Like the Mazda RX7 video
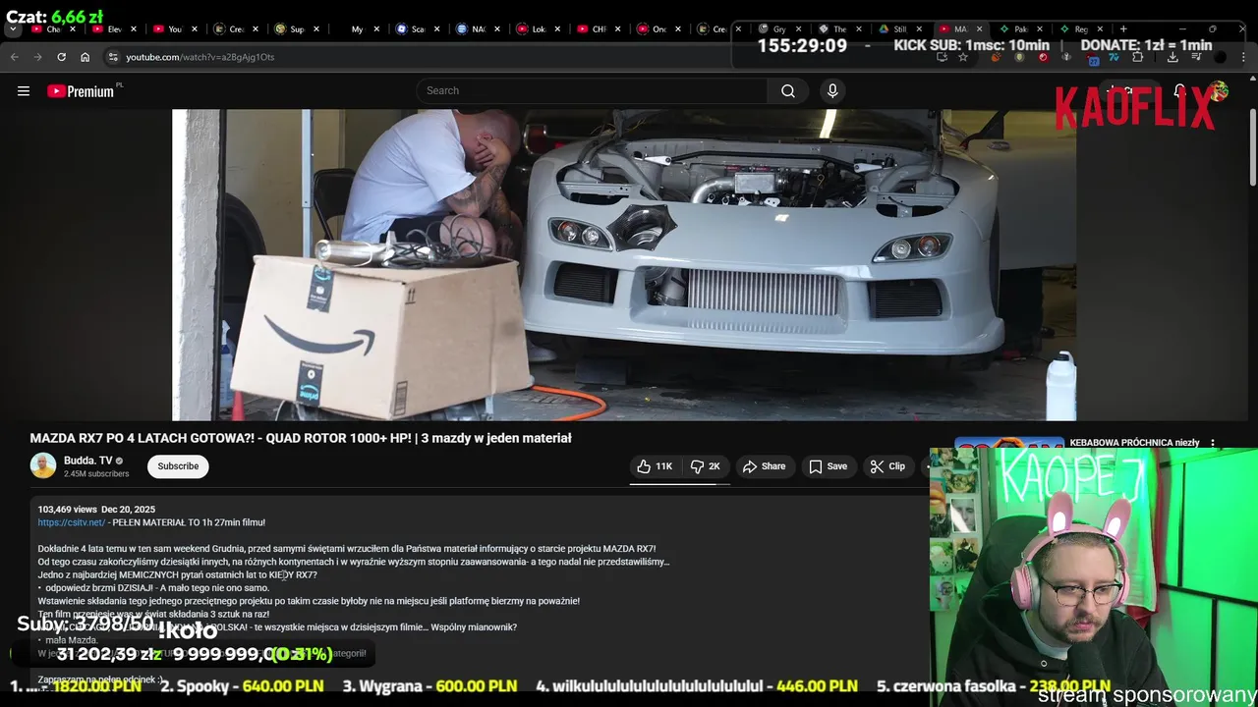 655,466
